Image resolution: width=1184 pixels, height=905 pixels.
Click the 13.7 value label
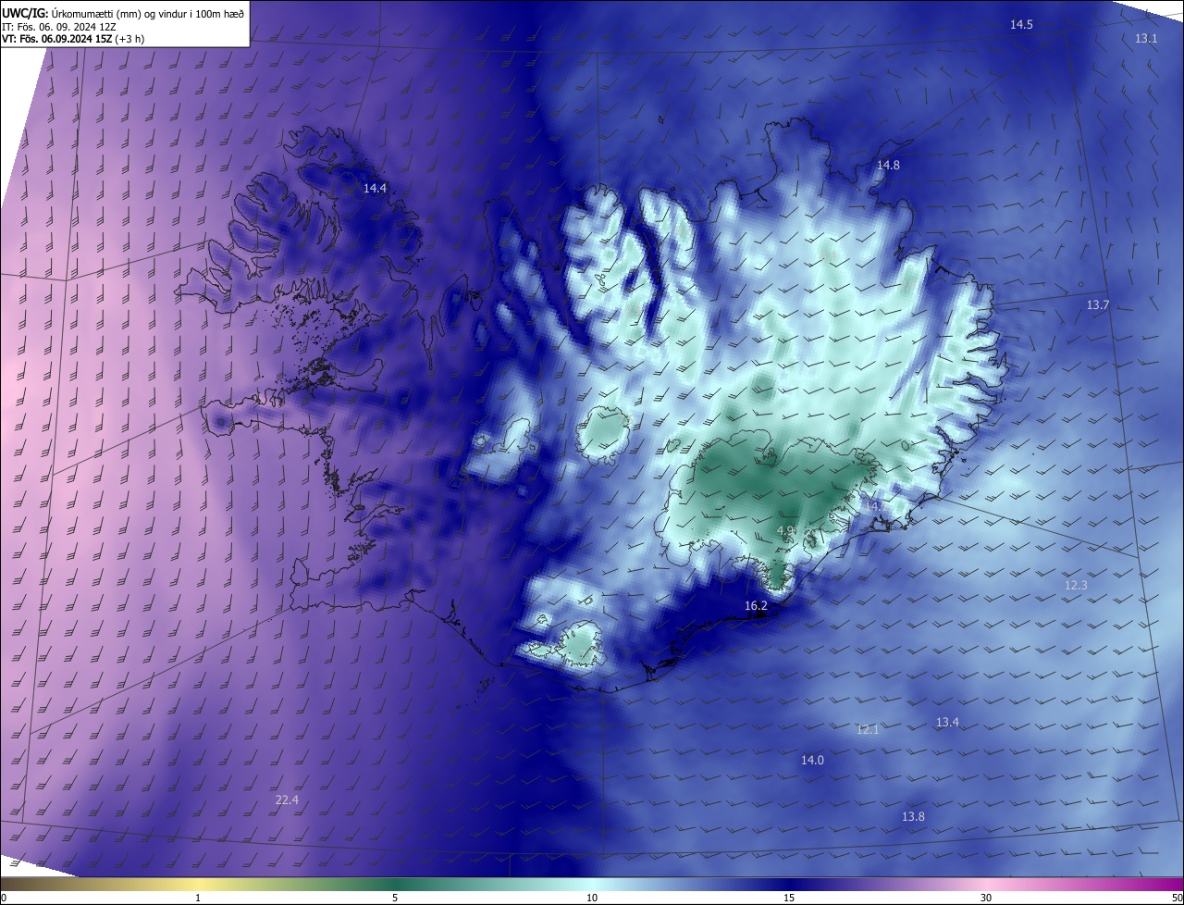coord(1097,305)
